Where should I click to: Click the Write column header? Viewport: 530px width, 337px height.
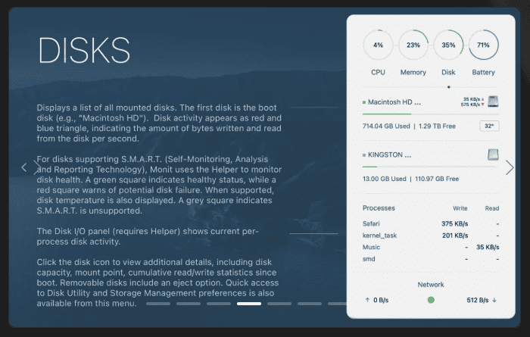coord(460,208)
